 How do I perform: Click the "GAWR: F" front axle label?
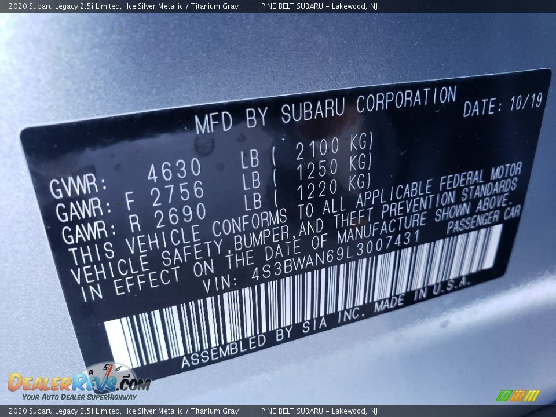[96, 207]
